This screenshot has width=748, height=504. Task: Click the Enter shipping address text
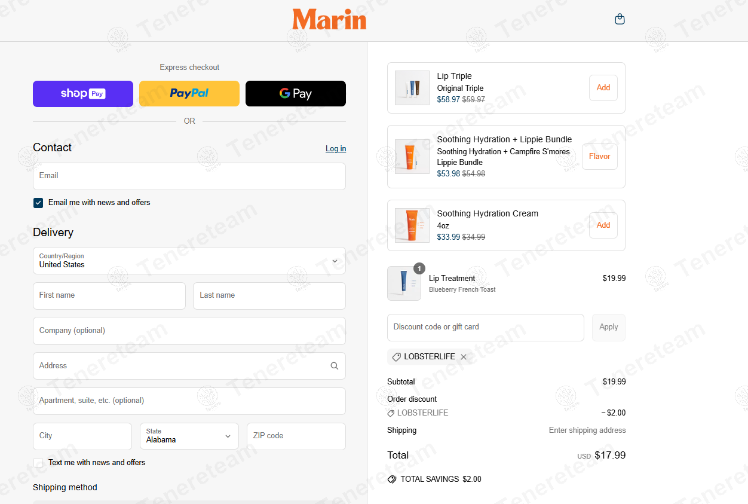click(587, 430)
